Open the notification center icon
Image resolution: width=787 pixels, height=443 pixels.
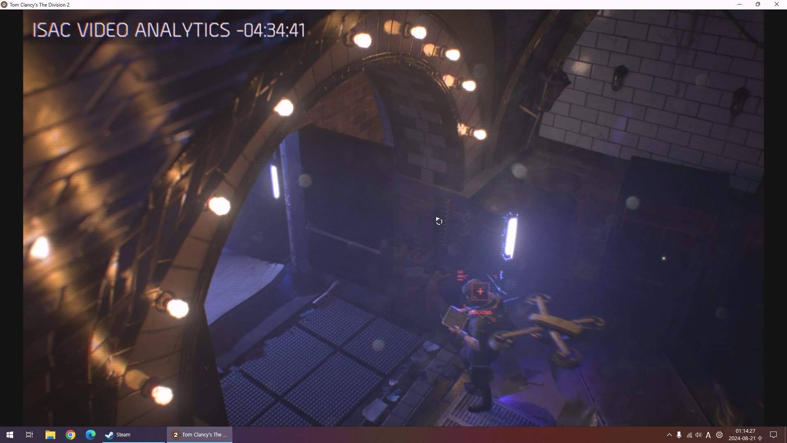point(774,435)
